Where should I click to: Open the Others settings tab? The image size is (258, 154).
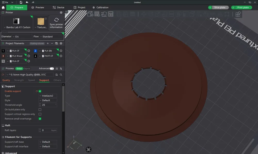57,80
